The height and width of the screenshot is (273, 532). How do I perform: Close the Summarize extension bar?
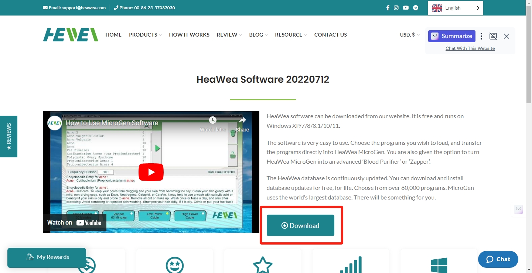(x=507, y=36)
